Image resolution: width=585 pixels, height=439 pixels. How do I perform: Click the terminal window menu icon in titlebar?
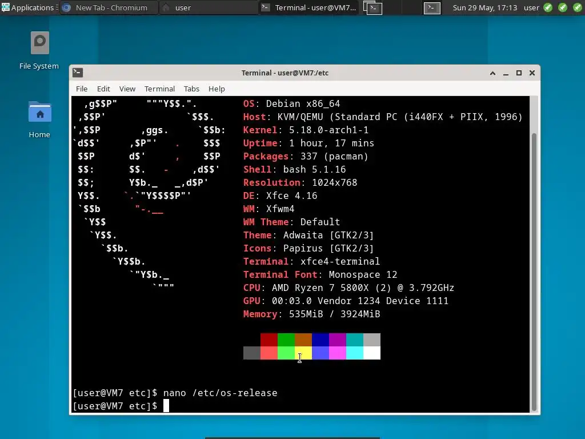pyautogui.click(x=78, y=73)
